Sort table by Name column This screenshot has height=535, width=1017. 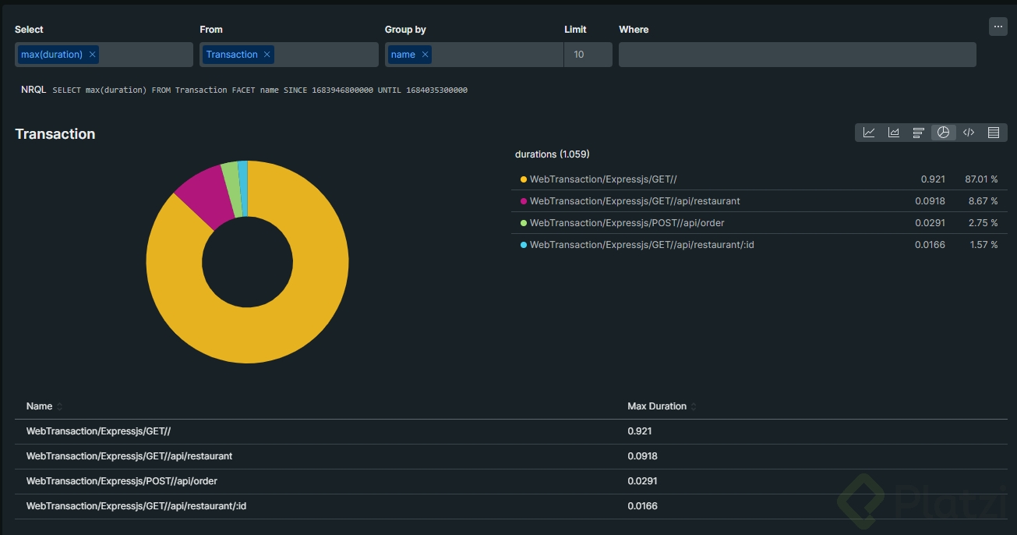tap(41, 406)
